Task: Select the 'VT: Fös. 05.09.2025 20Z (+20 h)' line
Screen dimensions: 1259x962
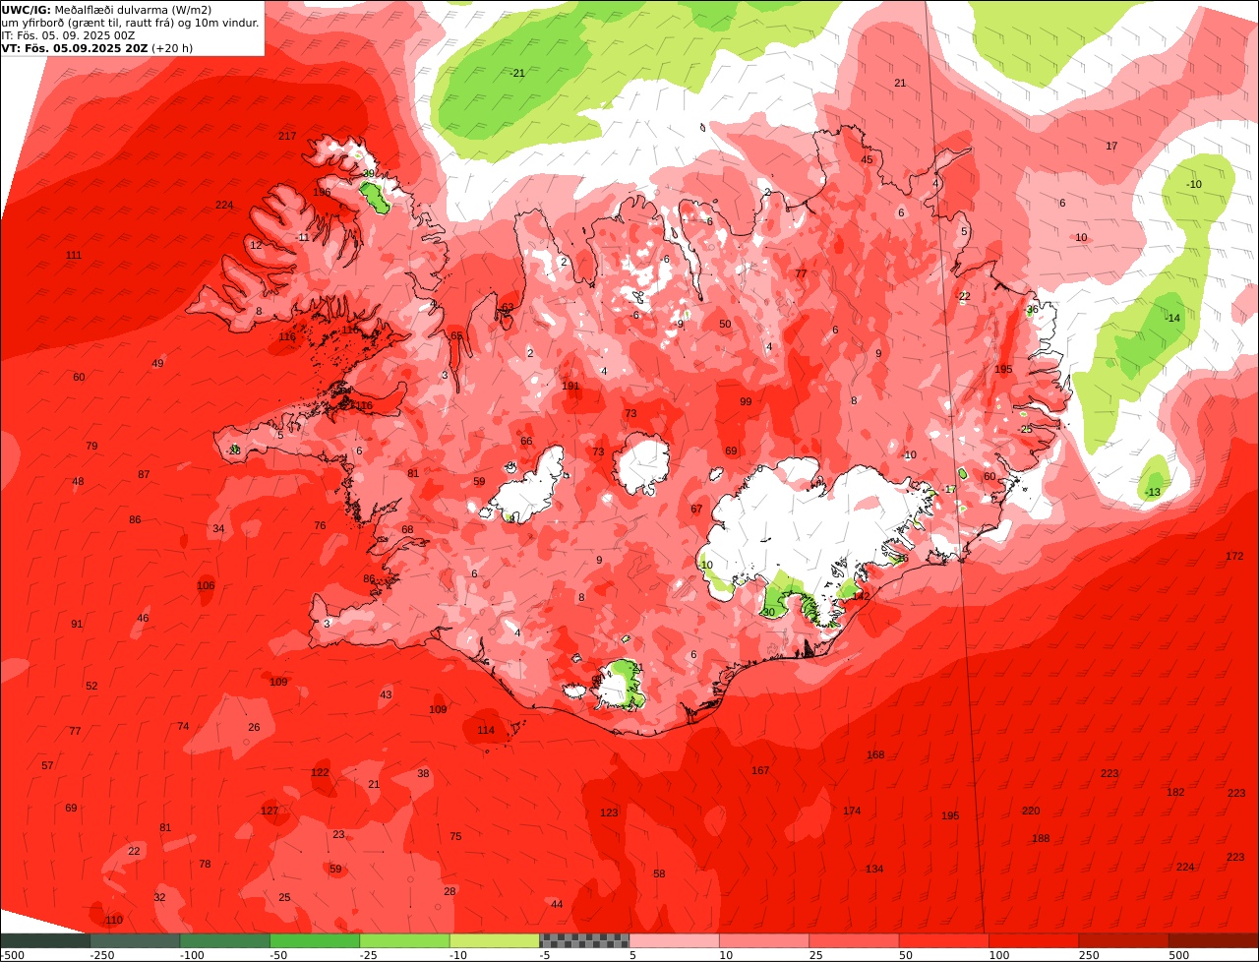Action: click(97, 47)
